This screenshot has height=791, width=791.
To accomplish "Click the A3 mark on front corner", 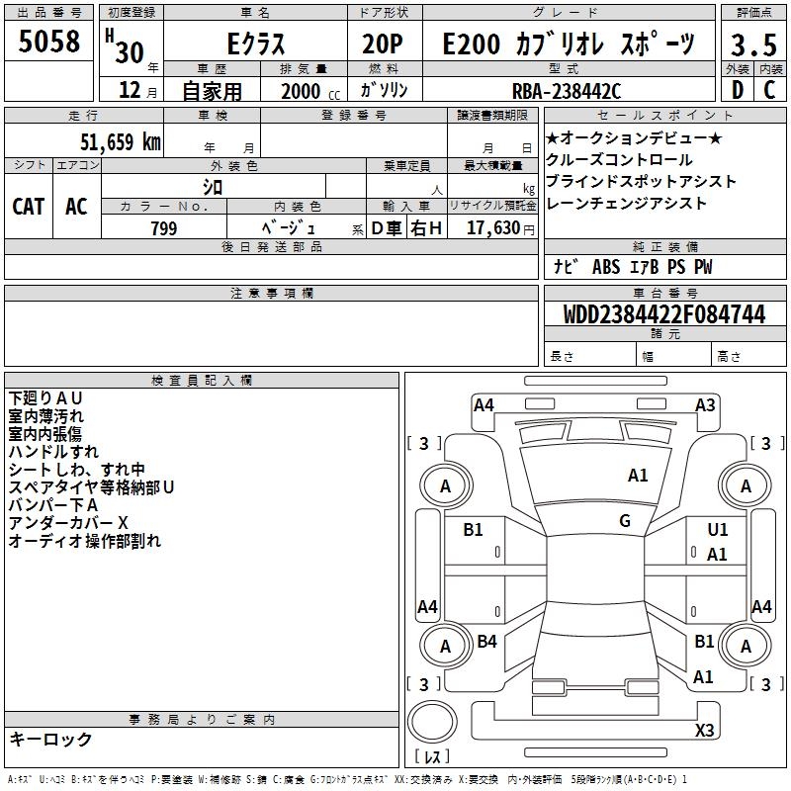I will (705, 404).
